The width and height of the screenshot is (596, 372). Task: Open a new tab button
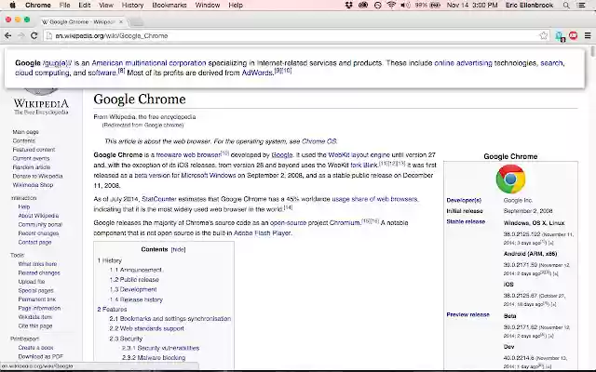[x=137, y=22]
